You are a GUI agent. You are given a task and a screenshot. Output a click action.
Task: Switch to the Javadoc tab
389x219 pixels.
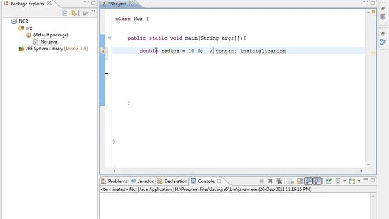click(143, 181)
